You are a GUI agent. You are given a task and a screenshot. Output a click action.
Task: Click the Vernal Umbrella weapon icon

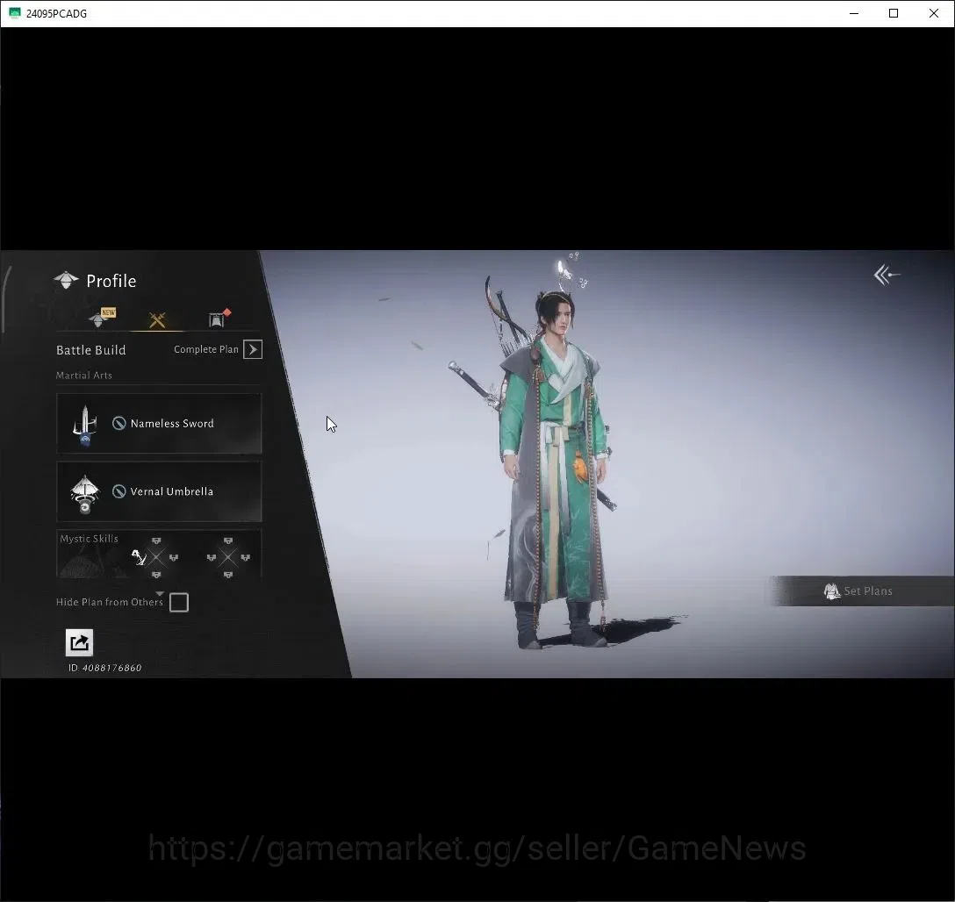click(x=84, y=494)
